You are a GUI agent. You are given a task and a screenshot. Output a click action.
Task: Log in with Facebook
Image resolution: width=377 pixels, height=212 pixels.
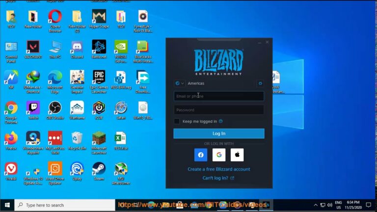[x=201, y=155]
